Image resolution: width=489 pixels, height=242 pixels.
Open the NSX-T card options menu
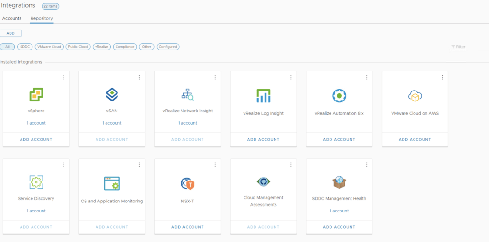pyautogui.click(x=215, y=165)
